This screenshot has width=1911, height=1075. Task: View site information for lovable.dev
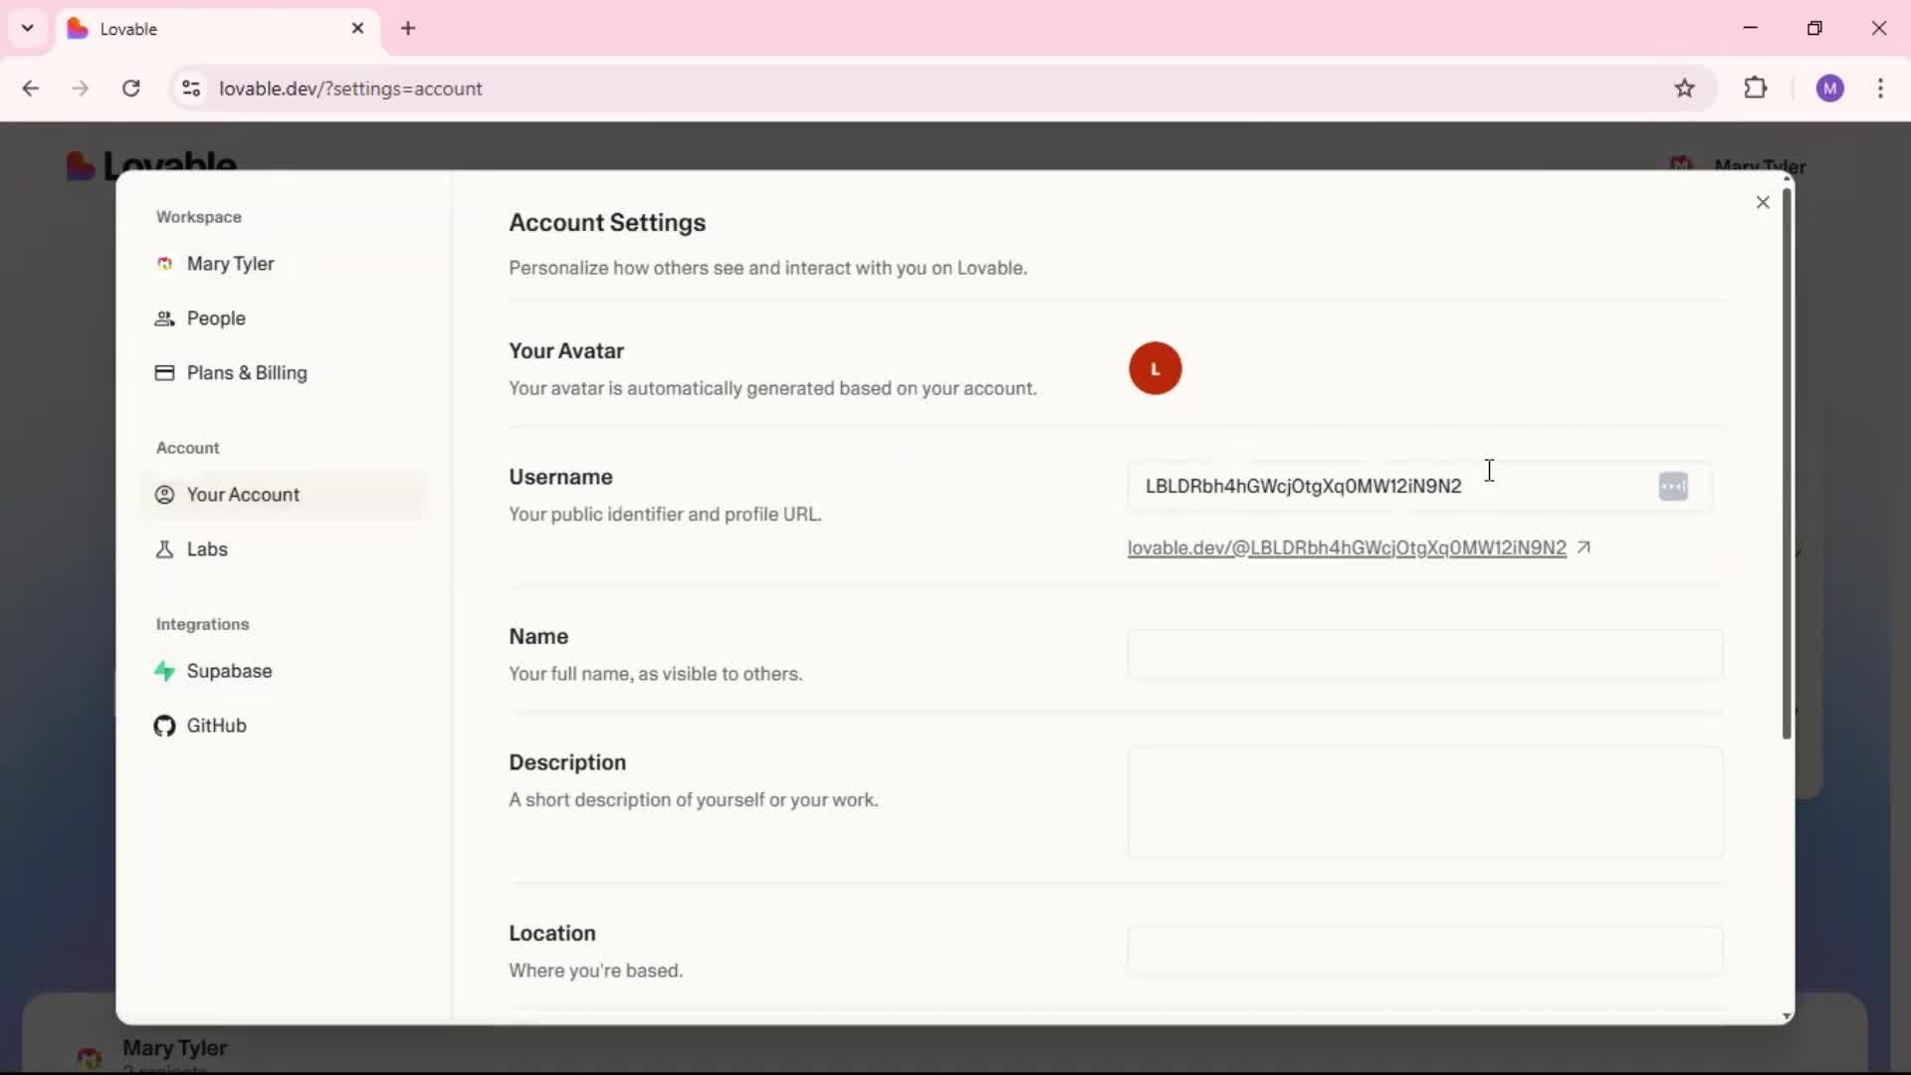tap(191, 89)
